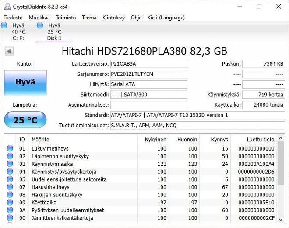The image size is (289, 228).
Task: Open the Toiminto menu
Action: 66,18
